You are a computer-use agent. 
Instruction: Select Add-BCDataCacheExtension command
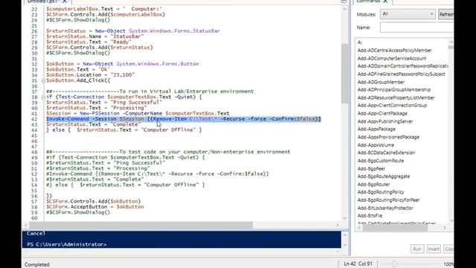click(x=386, y=153)
